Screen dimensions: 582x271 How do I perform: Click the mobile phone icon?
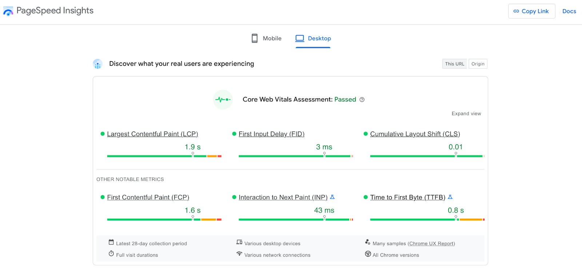tap(255, 38)
